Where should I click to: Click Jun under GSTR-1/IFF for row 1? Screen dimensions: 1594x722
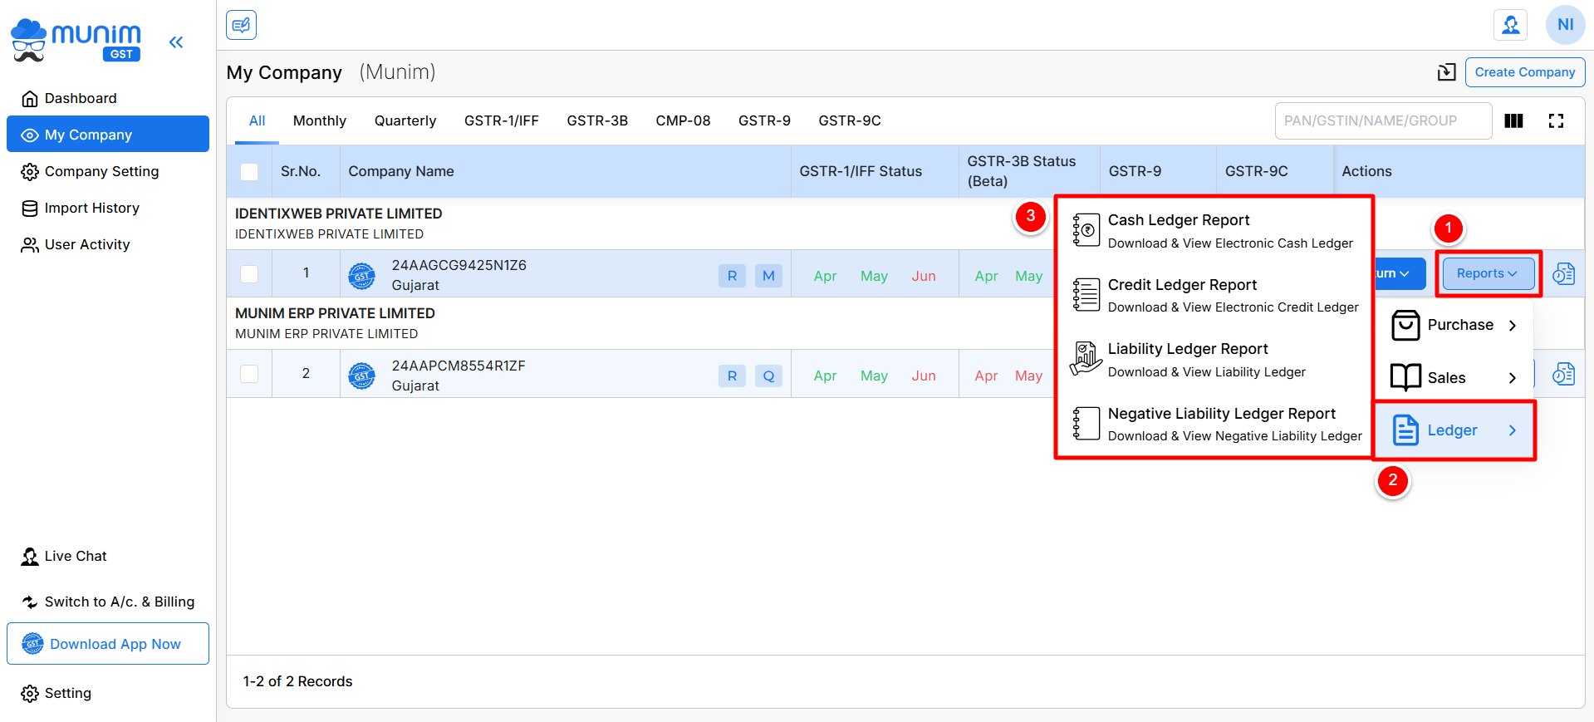[x=924, y=276]
